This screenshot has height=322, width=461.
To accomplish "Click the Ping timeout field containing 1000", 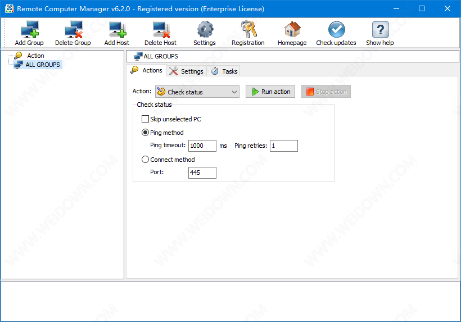I will tap(202, 146).
